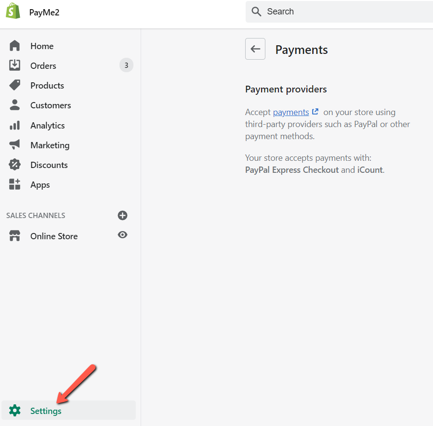The height and width of the screenshot is (426, 433).
Task: View online store via eye icon
Action: click(x=123, y=235)
